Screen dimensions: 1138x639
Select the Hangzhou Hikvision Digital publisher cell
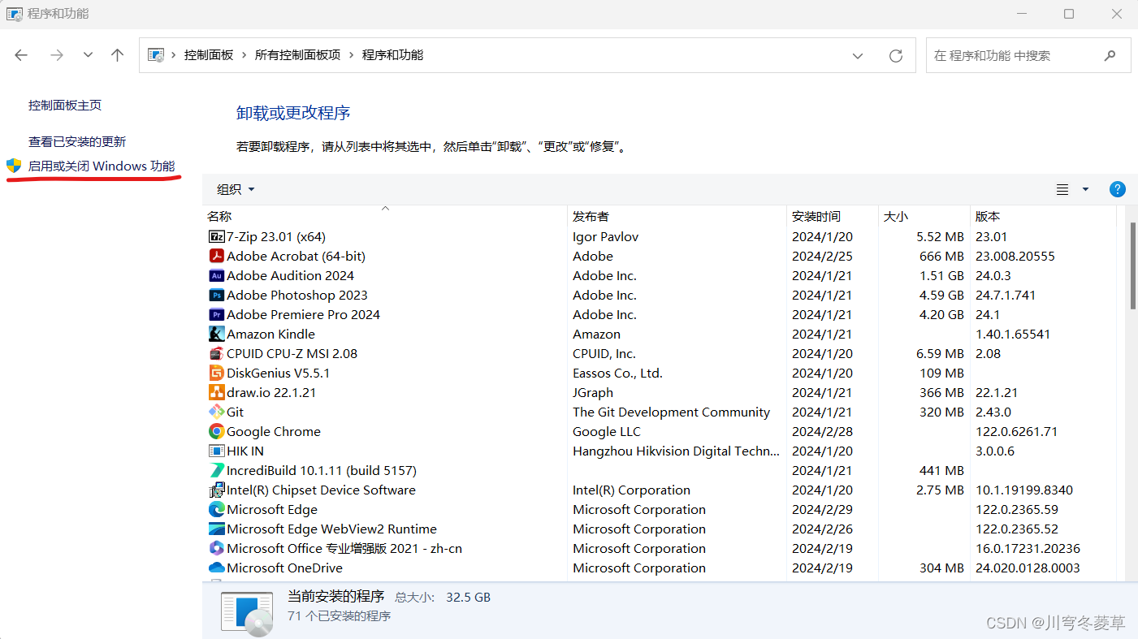tap(676, 451)
